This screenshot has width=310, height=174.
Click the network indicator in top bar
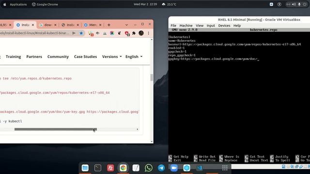click(x=289, y=4)
